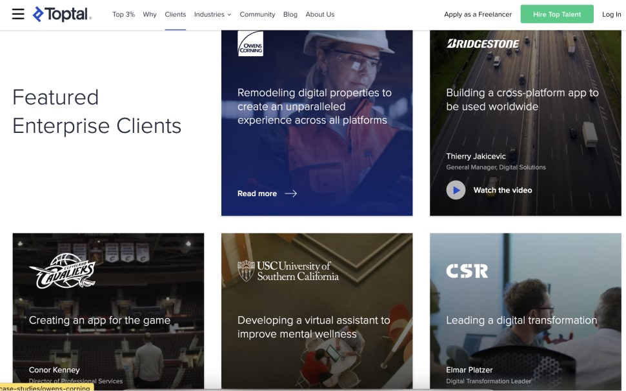Click the Hire Top Talent button

point(557,14)
